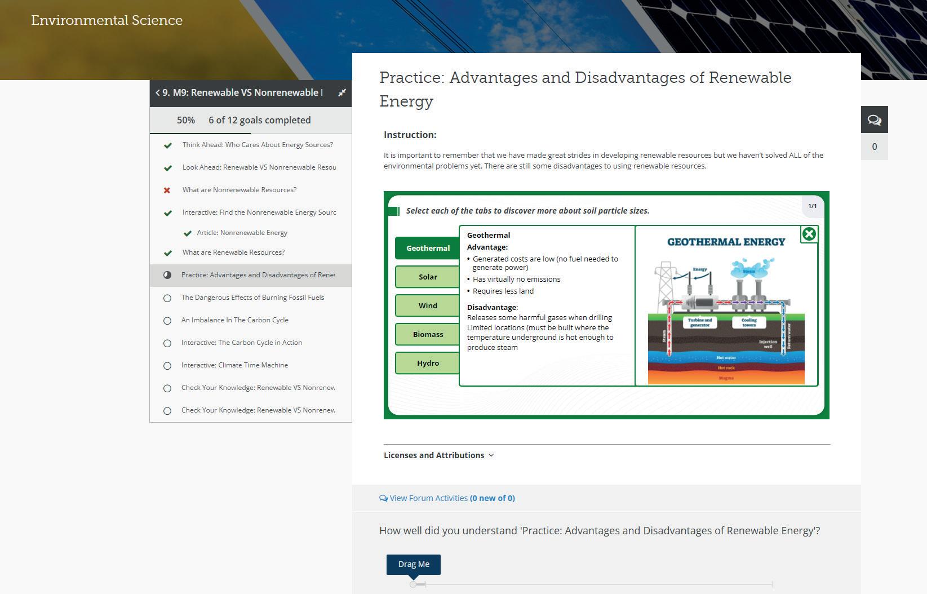The width and height of the screenshot is (927, 594).
Task: Click the checkmark beside Find the Nonrenewable Energy
Action: 167,213
